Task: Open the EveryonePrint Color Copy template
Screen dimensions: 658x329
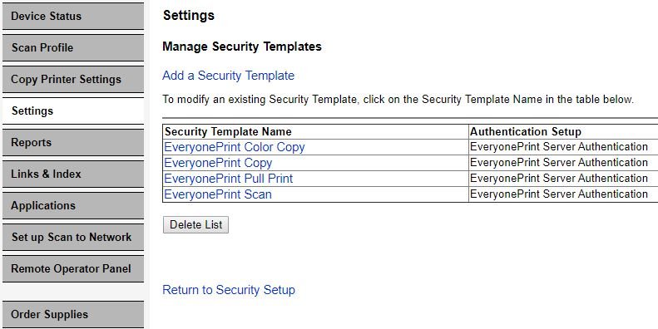Action: pyautogui.click(x=234, y=147)
